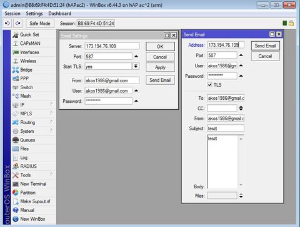
Task: Expand the Tools submenu arrow
Action: pyautogui.click(x=51, y=175)
